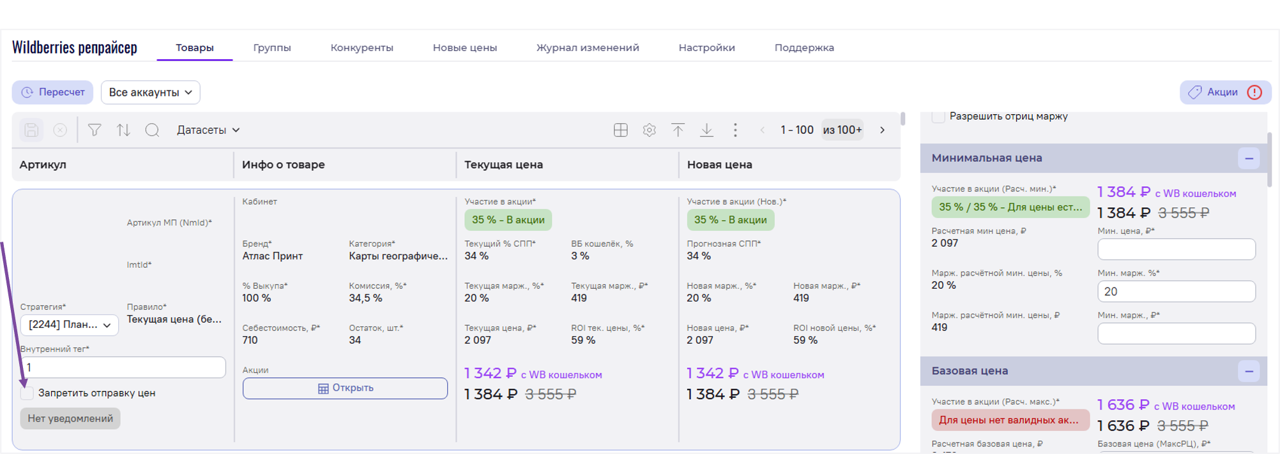Enable 'Запретить отправку цен' checkbox
This screenshot has height=454, width=1280.
tap(27, 393)
